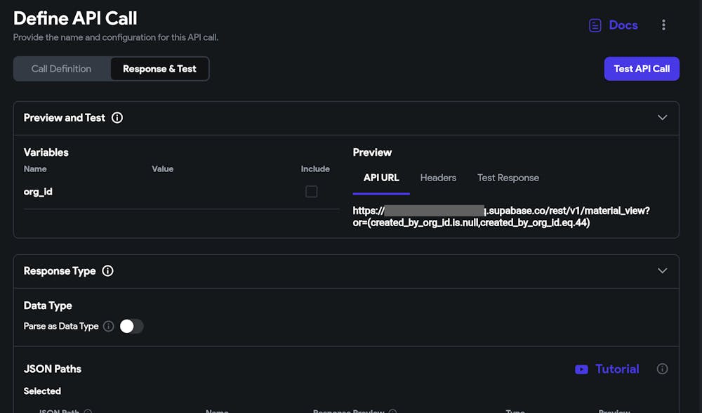Screen dimensions: 702x413
Task: Click the Preview and Test info icon
Action: (117, 118)
